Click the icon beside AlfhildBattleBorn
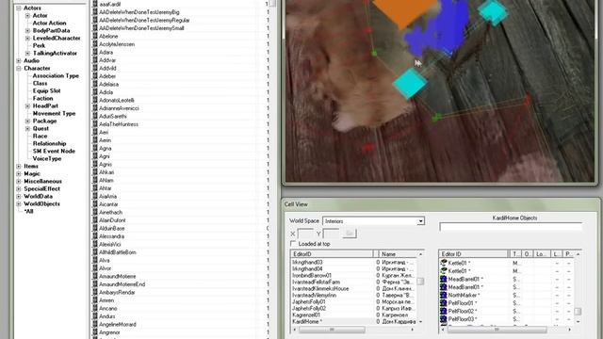 pyautogui.click(x=95, y=252)
